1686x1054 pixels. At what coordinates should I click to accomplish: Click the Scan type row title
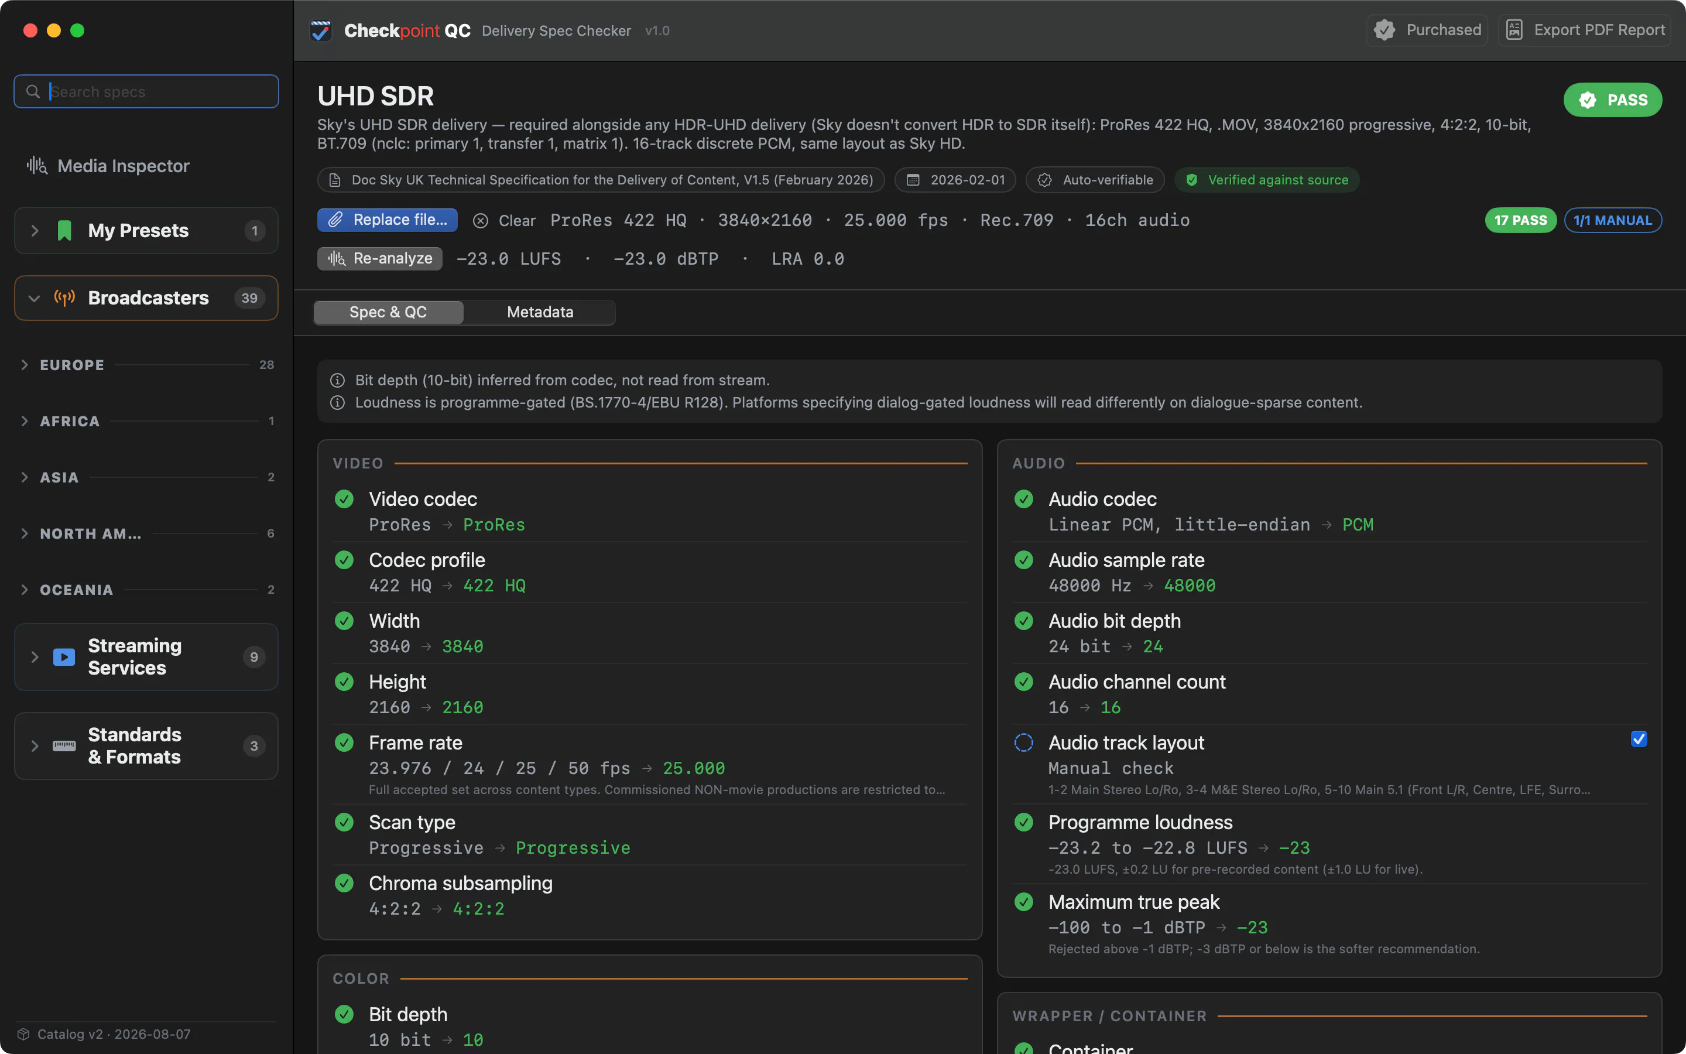tap(412, 823)
